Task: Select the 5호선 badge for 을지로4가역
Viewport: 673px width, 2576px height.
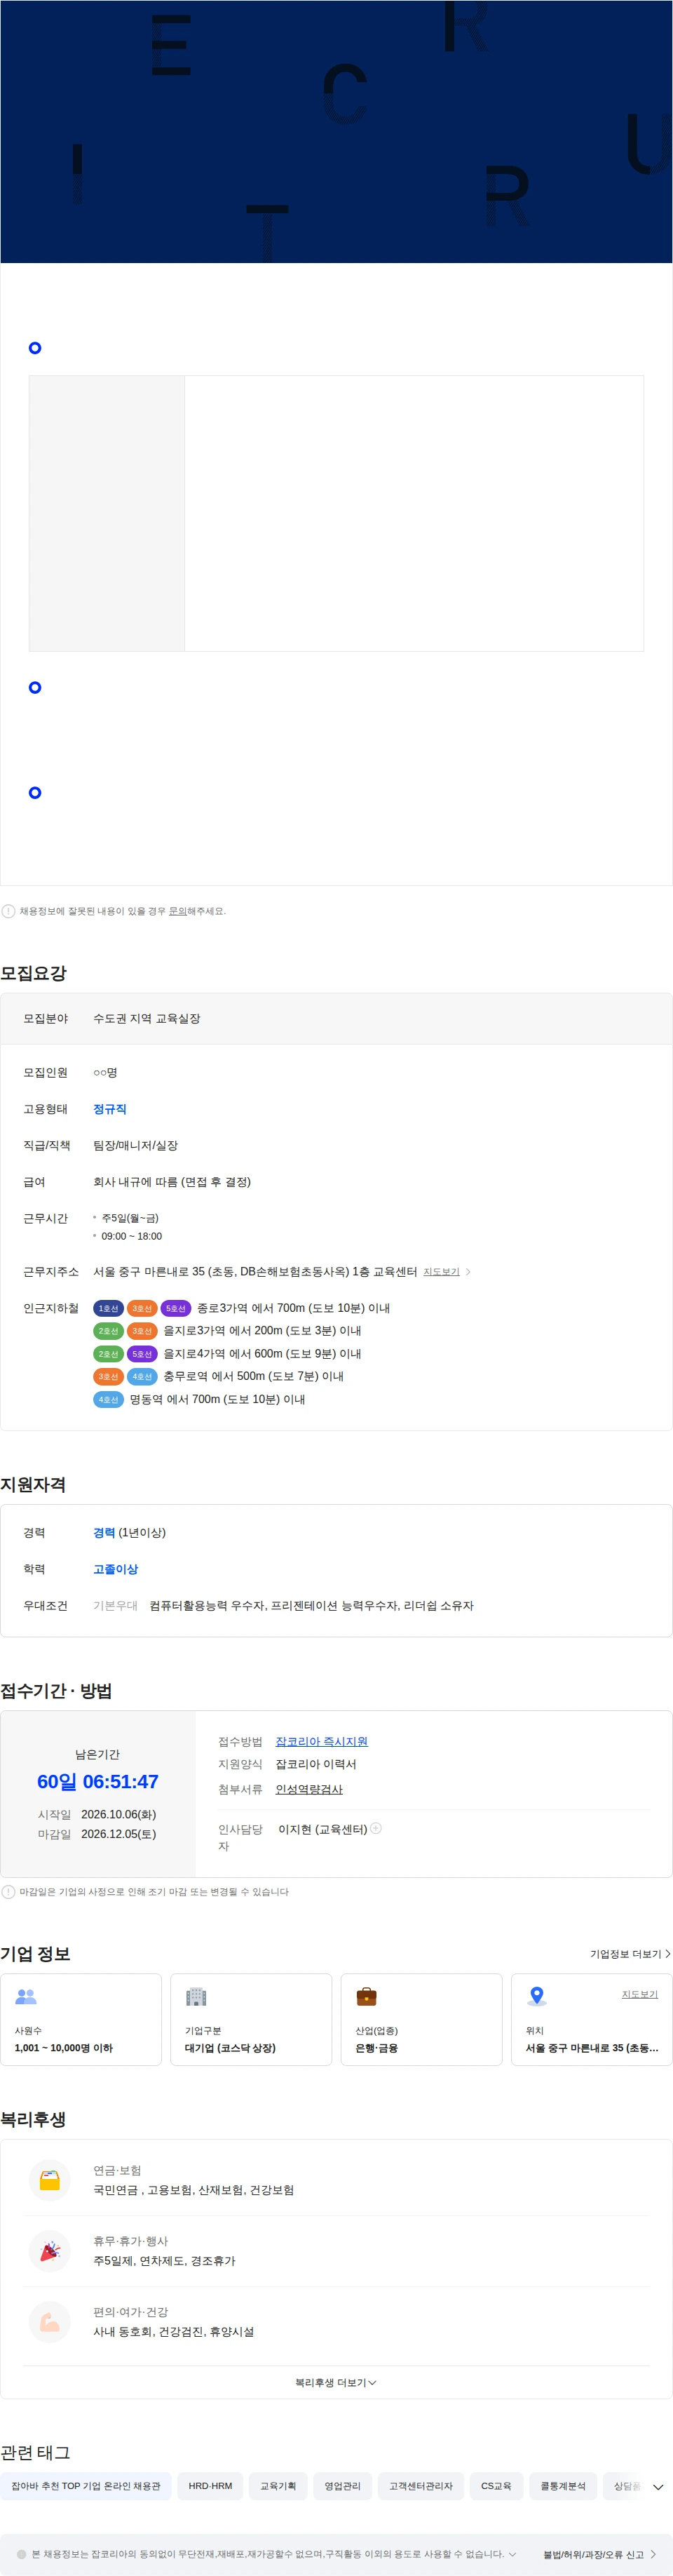Action: click(x=142, y=1354)
